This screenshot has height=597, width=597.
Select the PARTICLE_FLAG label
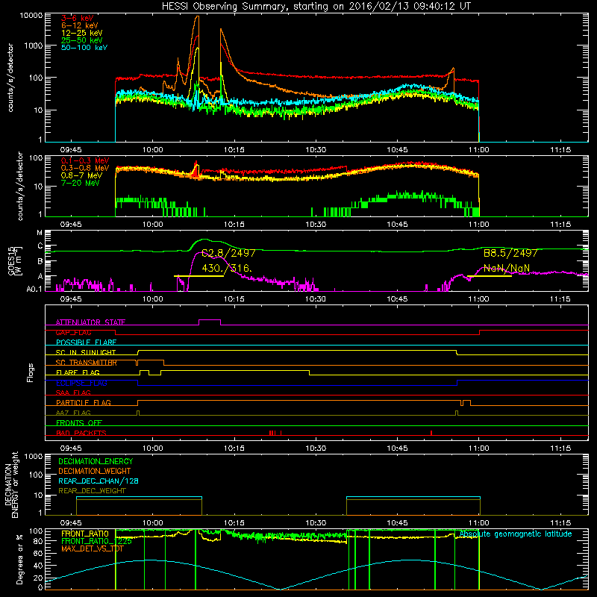click(x=84, y=402)
